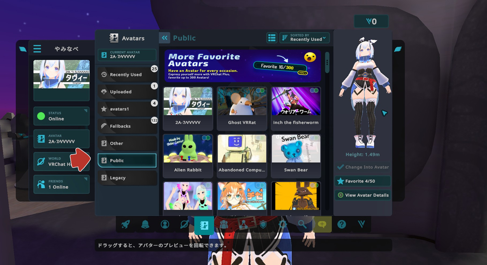Click the left wing icon beside the menu
The width and height of the screenshot is (487, 265).
pos(22,49)
